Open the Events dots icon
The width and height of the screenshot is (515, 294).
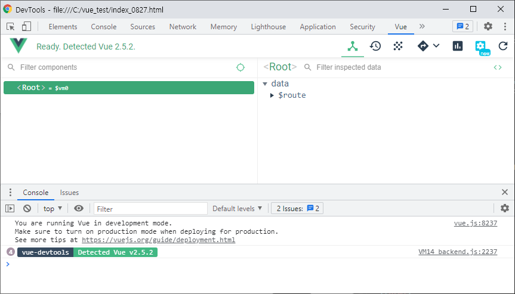click(398, 46)
